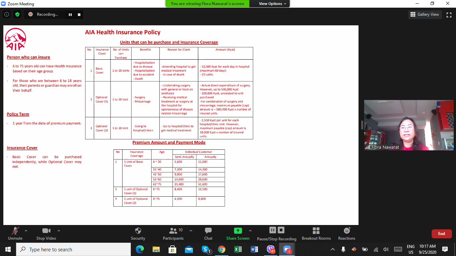The height and width of the screenshot is (256, 456).
Task: Open Reactions menu
Action: (347, 234)
